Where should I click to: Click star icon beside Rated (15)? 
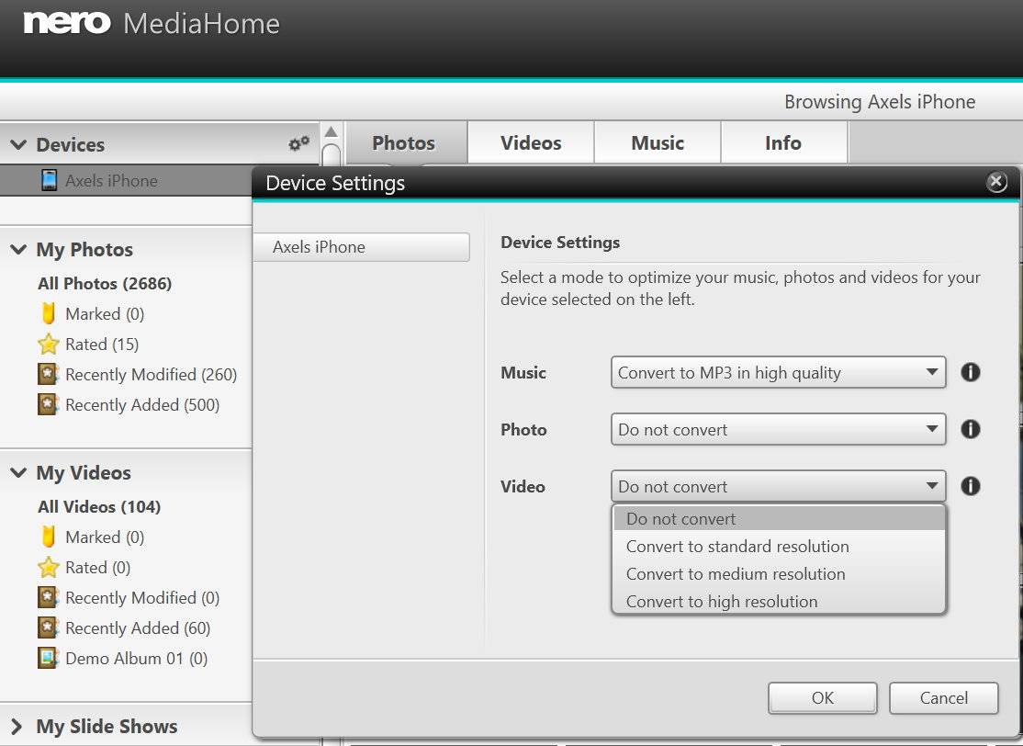coord(49,344)
